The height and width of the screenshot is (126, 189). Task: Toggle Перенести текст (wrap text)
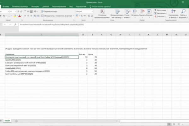tap(49, 11)
